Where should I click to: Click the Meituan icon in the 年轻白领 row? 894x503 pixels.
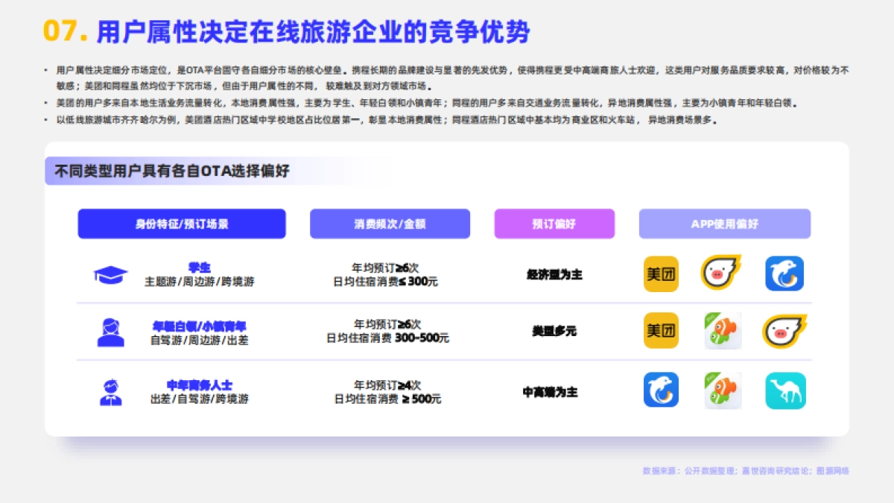pos(661,332)
